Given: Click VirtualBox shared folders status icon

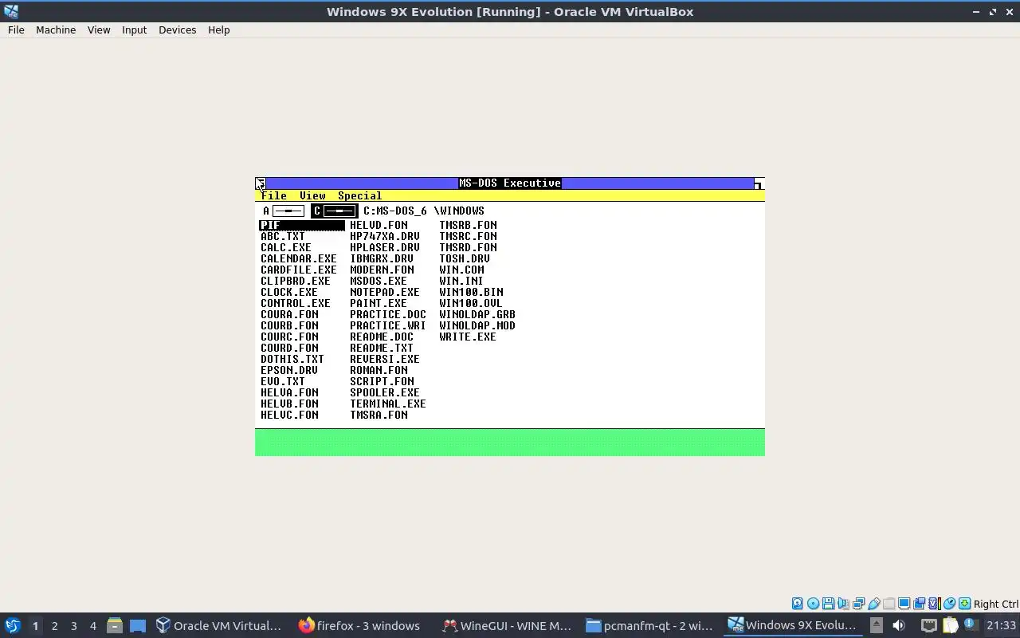Looking at the screenshot, I should pyautogui.click(x=889, y=604).
